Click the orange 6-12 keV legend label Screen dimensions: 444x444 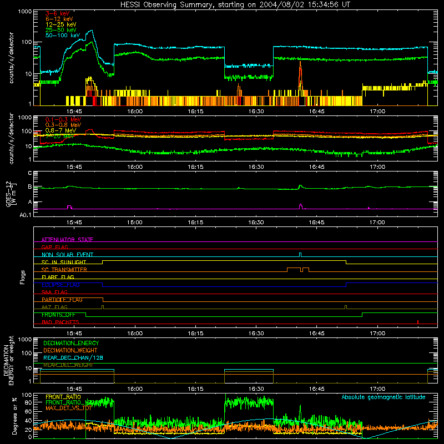coord(59,19)
